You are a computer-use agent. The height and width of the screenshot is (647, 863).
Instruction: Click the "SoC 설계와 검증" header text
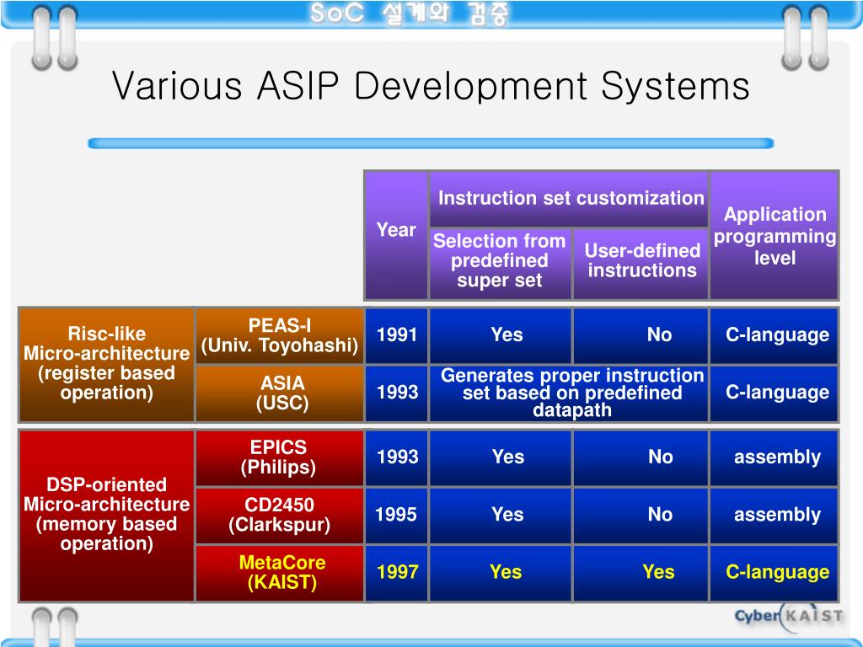[410, 13]
